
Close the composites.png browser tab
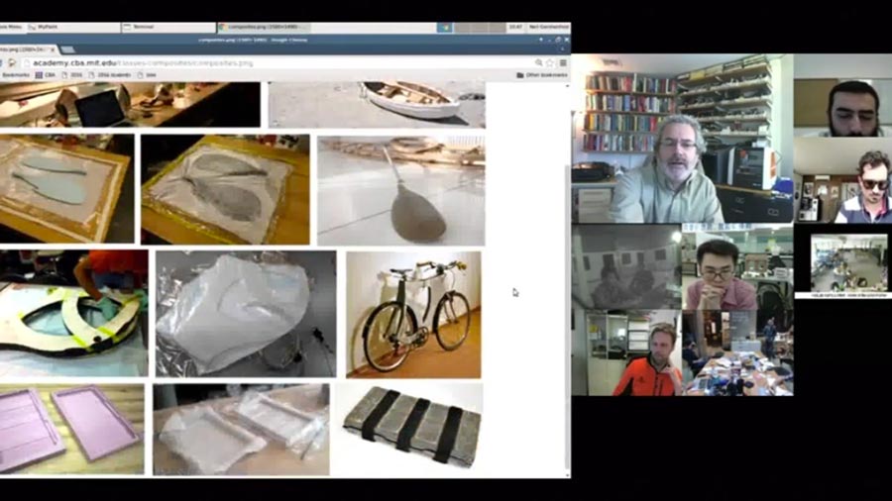point(53,50)
